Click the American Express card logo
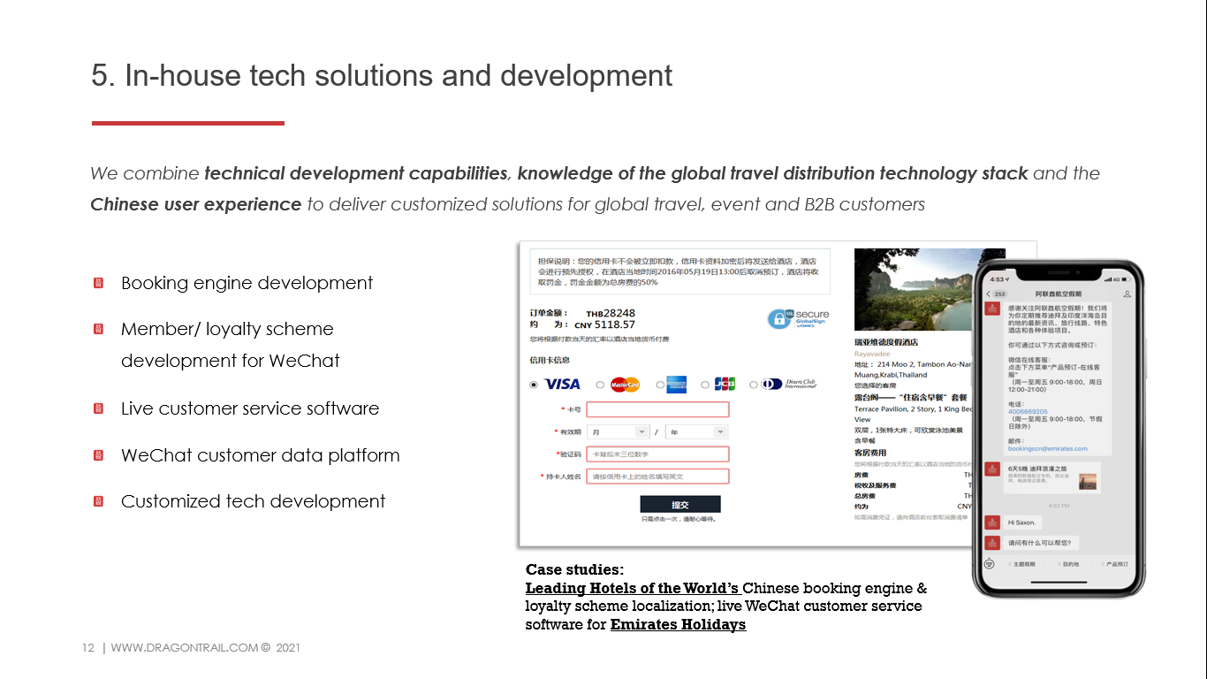This screenshot has width=1207, height=679. (677, 385)
